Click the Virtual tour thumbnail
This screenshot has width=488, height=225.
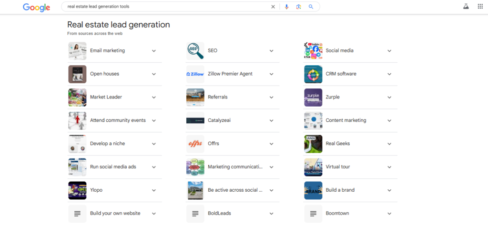[x=313, y=167]
